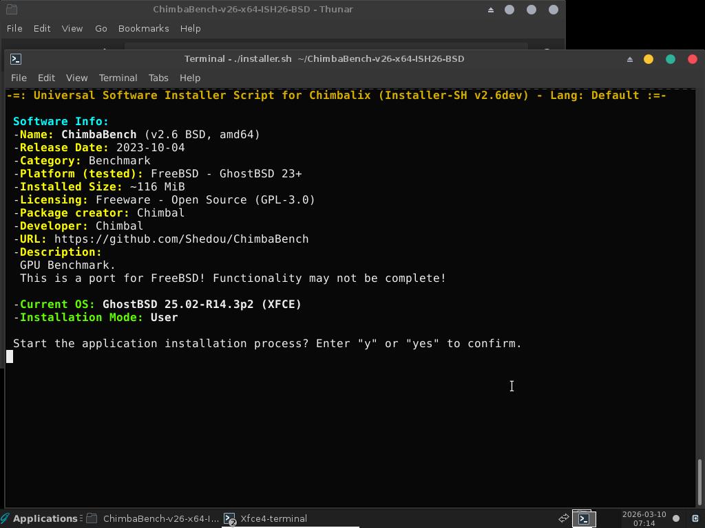Open the Terminal menu in the menu bar
The width and height of the screenshot is (705, 528).
click(118, 78)
